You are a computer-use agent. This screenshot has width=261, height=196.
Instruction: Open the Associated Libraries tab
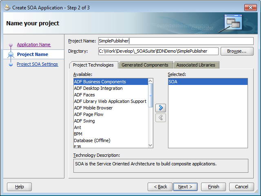click(x=195, y=65)
